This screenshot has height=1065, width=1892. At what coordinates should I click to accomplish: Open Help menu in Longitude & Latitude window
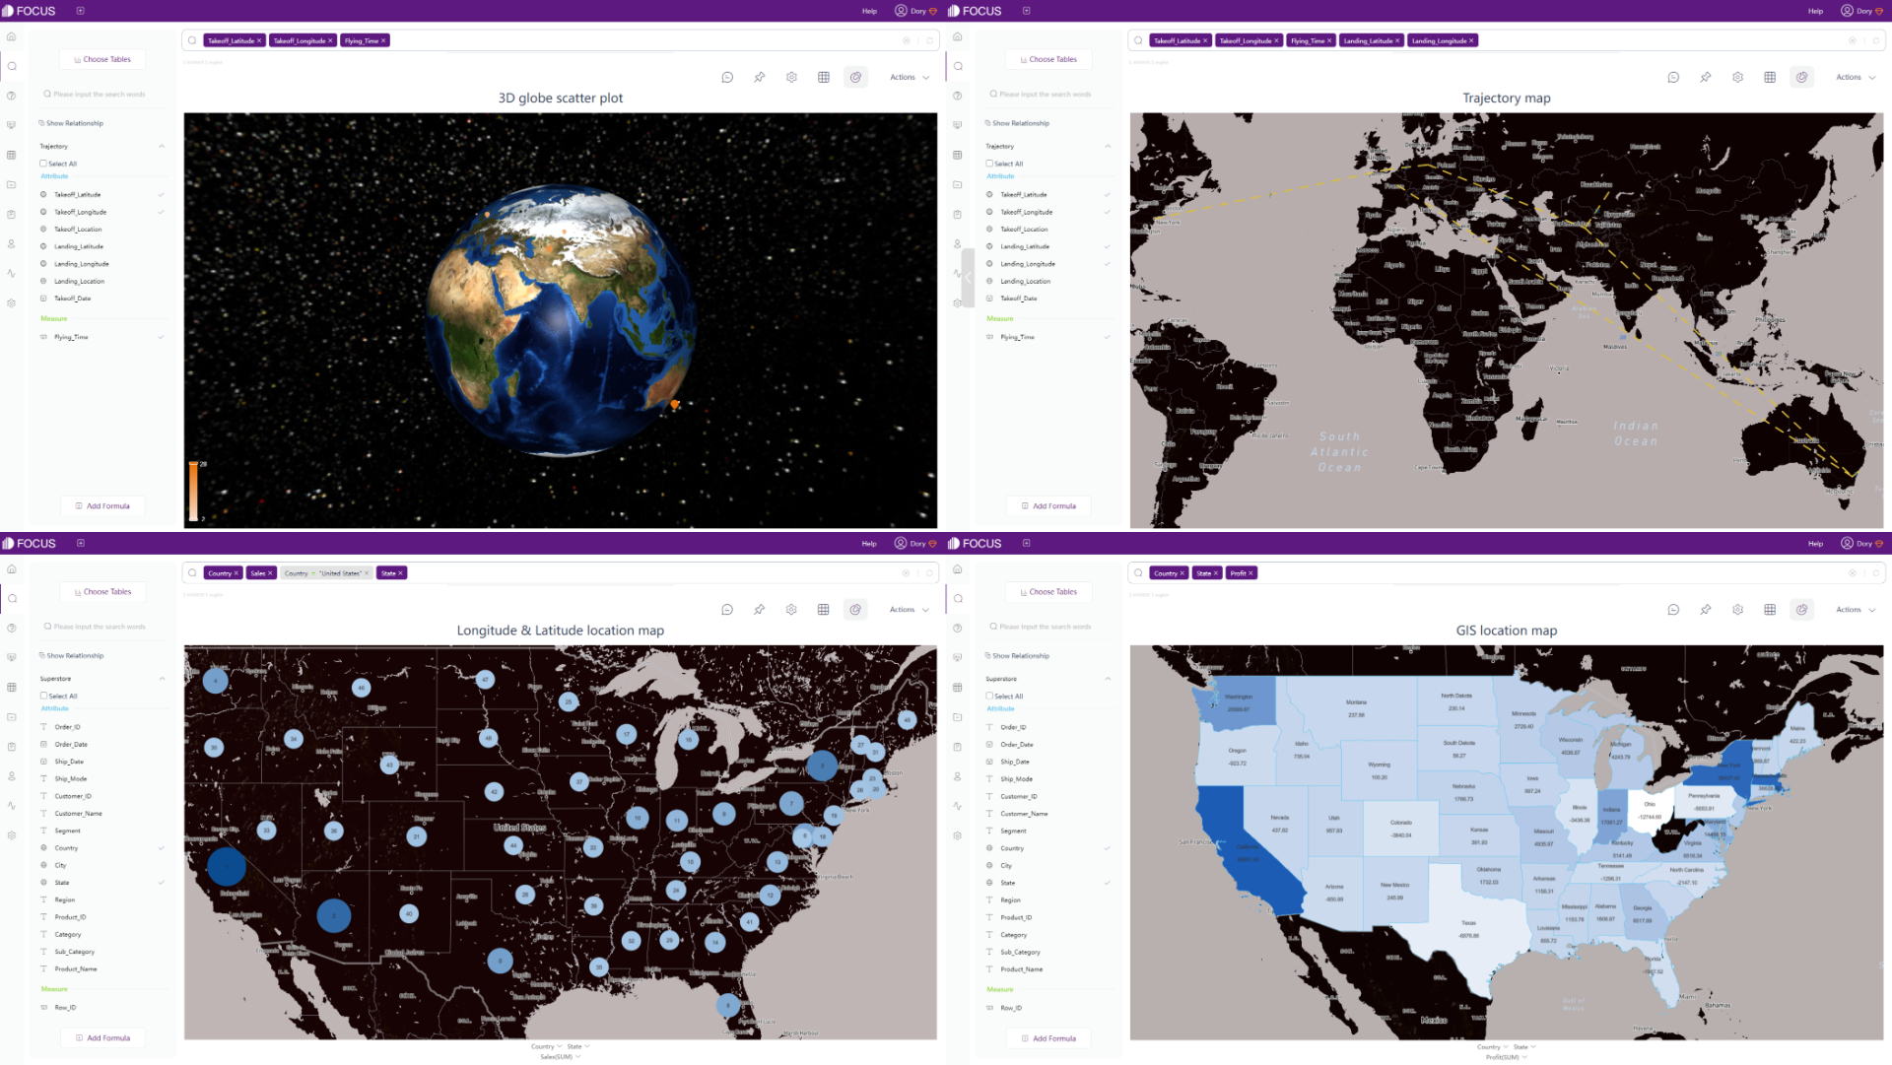pyautogui.click(x=869, y=544)
